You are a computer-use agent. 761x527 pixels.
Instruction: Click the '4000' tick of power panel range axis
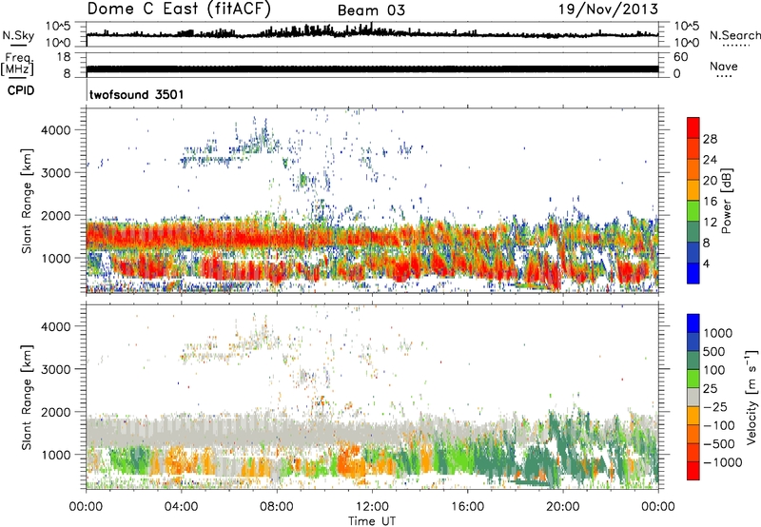pyautogui.click(x=56, y=130)
